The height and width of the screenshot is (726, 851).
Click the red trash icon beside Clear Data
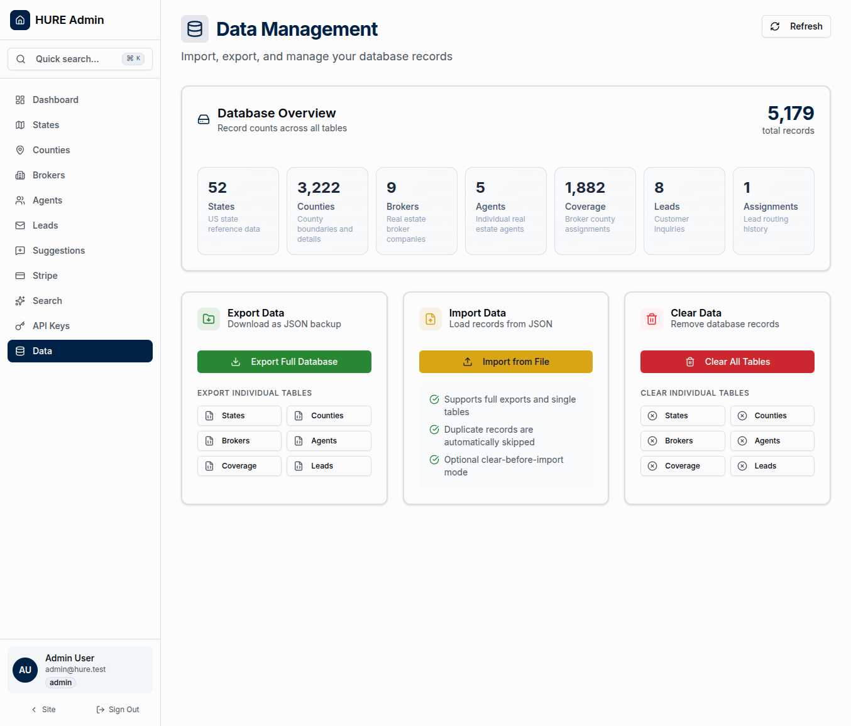coord(651,318)
